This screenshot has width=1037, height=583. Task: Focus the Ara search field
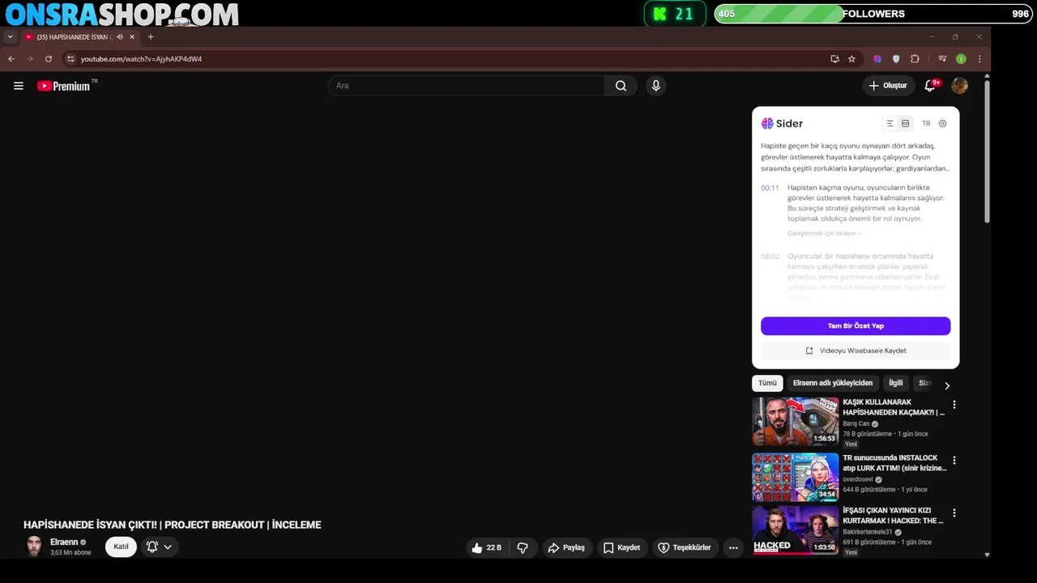466,86
